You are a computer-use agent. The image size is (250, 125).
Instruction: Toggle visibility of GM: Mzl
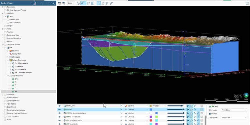click(x=59, y=109)
